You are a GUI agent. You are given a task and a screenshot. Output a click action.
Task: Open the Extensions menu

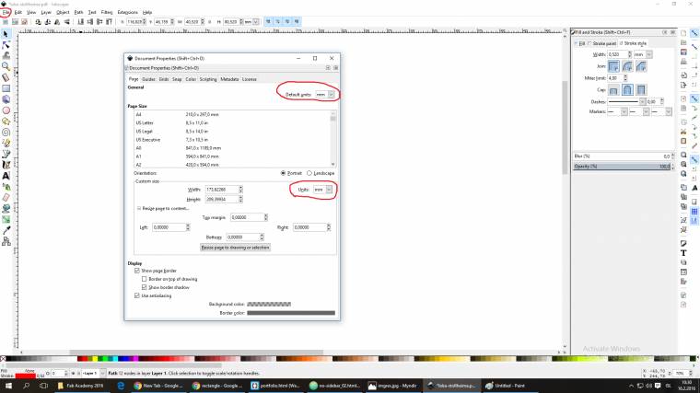tap(128, 12)
